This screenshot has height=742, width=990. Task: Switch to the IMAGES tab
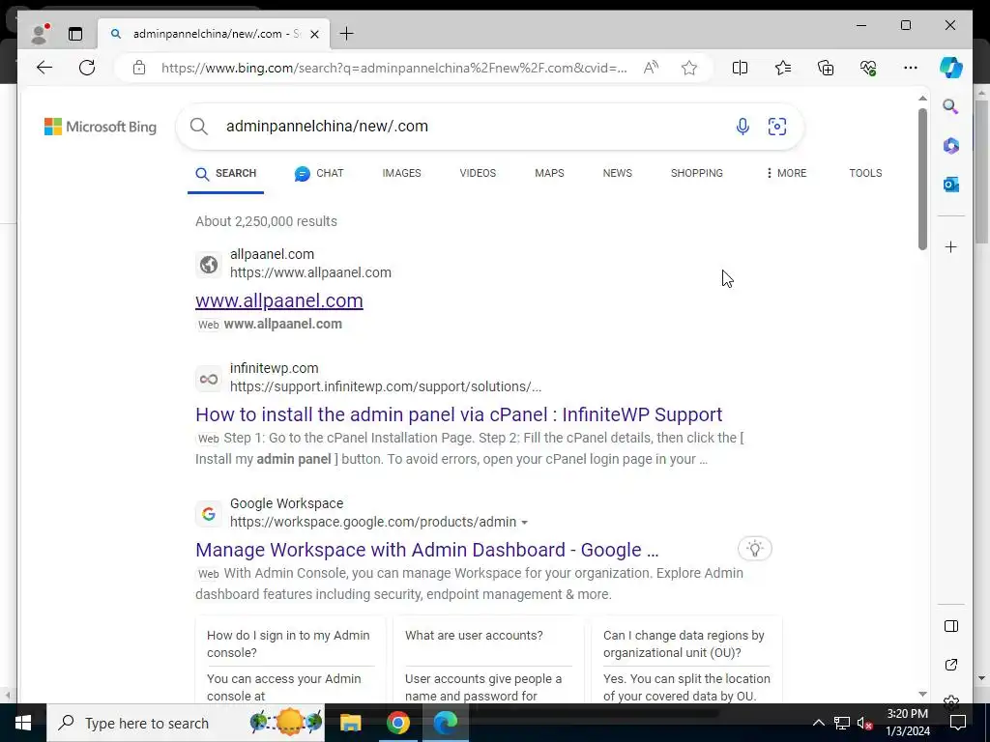click(x=401, y=173)
